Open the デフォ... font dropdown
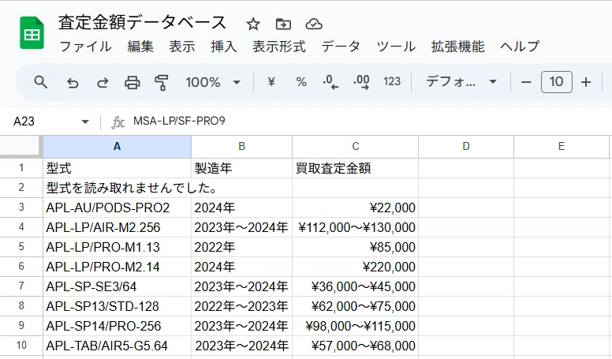The width and height of the screenshot is (612, 359). pyautogui.click(x=461, y=82)
